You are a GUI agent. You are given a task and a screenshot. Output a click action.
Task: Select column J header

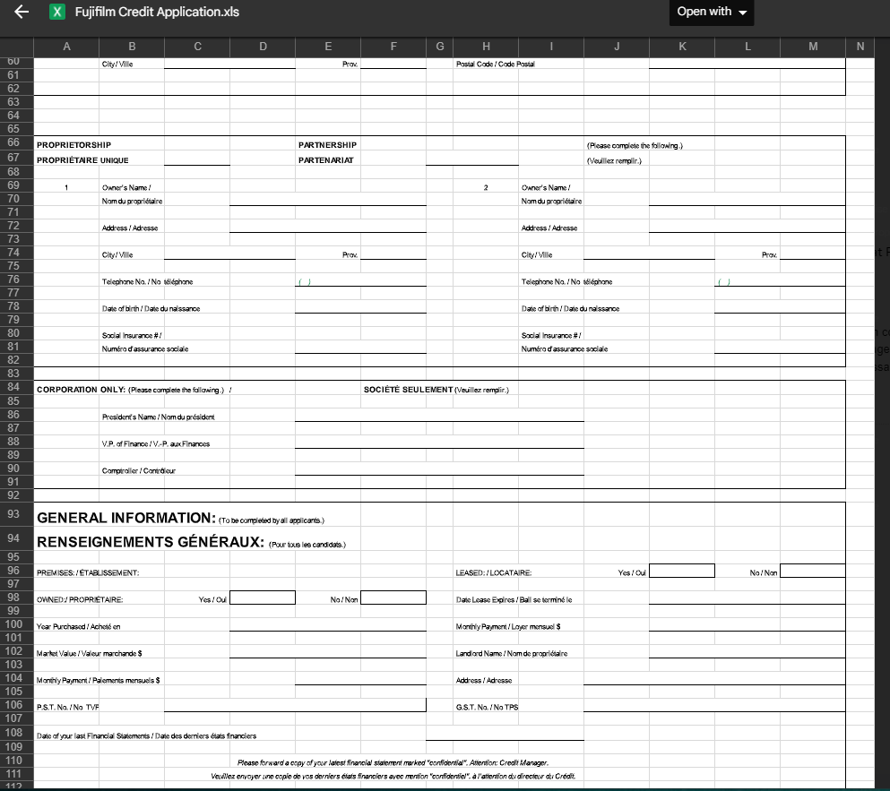pos(617,47)
